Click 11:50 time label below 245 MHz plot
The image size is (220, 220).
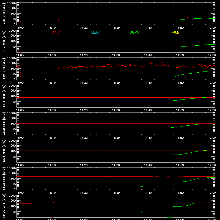pyautogui.click(x=180, y=28)
